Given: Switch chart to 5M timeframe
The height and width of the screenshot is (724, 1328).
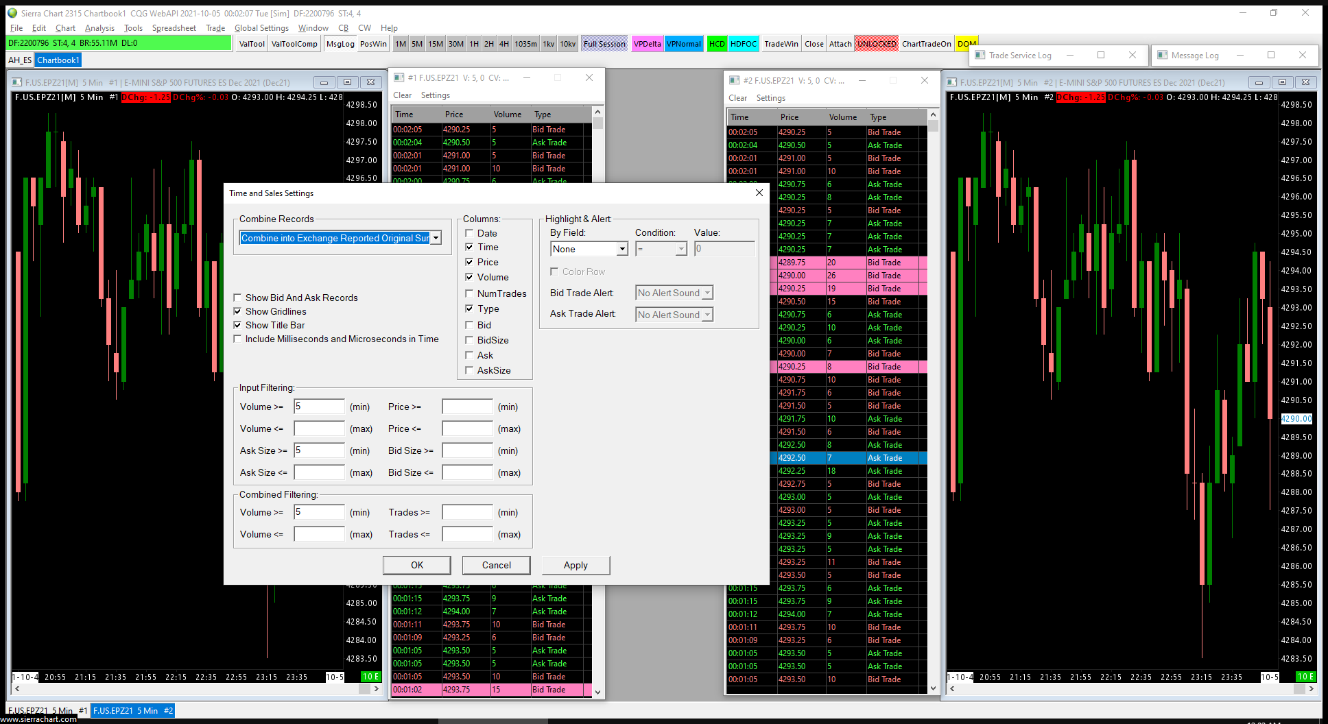Looking at the screenshot, I should [x=417, y=44].
